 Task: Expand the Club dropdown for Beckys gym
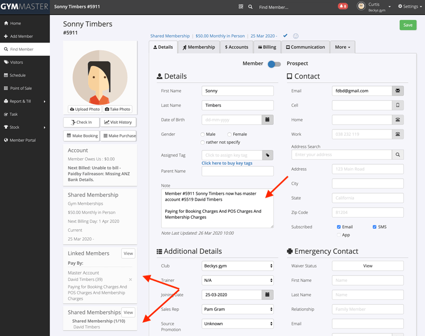(x=237, y=265)
